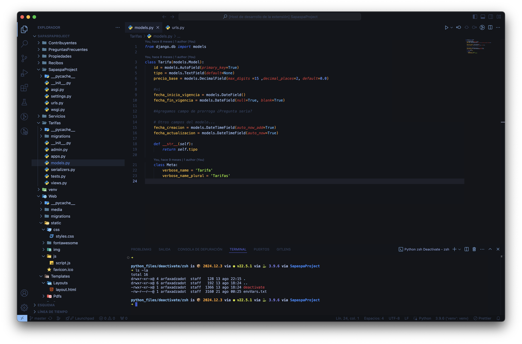Open the Manage gear in activity bar
Viewport: 522px width, 344px height.
25,307
